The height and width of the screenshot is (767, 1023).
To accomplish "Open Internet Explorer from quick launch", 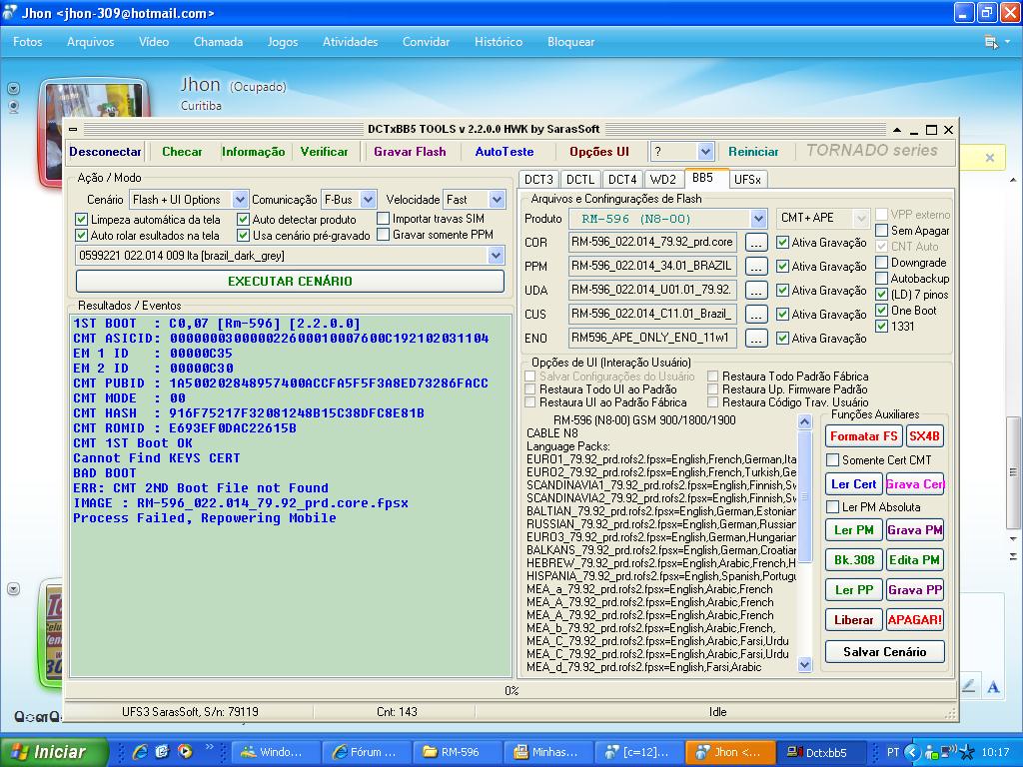I will pyautogui.click(x=140, y=752).
